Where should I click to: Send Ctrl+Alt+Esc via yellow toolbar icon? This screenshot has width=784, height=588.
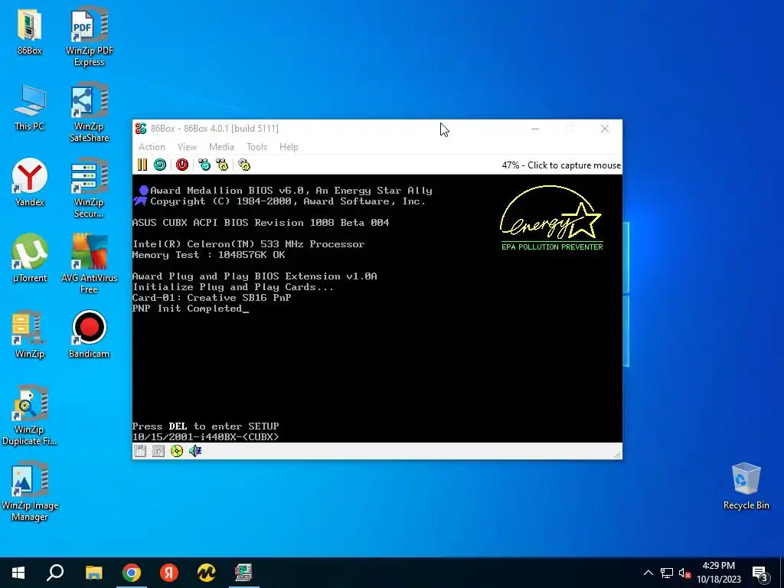[x=222, y=165]
